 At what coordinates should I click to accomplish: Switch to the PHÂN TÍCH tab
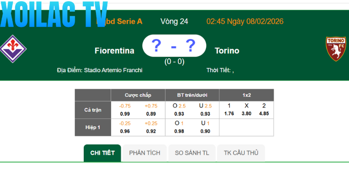click(144, 153)
